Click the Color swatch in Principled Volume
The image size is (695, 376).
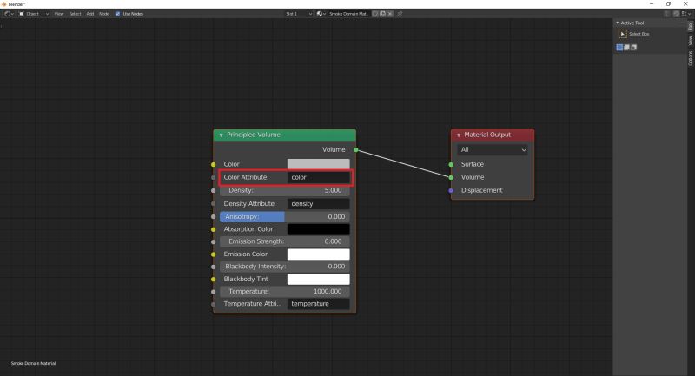click(318, 164)
